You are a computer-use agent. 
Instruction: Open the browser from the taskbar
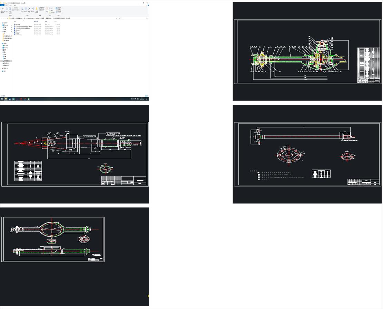click(x=10, y=99)
